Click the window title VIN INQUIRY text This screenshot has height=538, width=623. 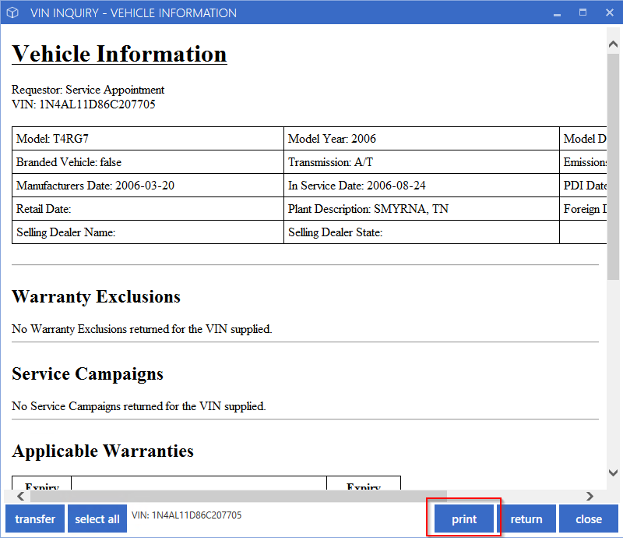tap(133, 12)
